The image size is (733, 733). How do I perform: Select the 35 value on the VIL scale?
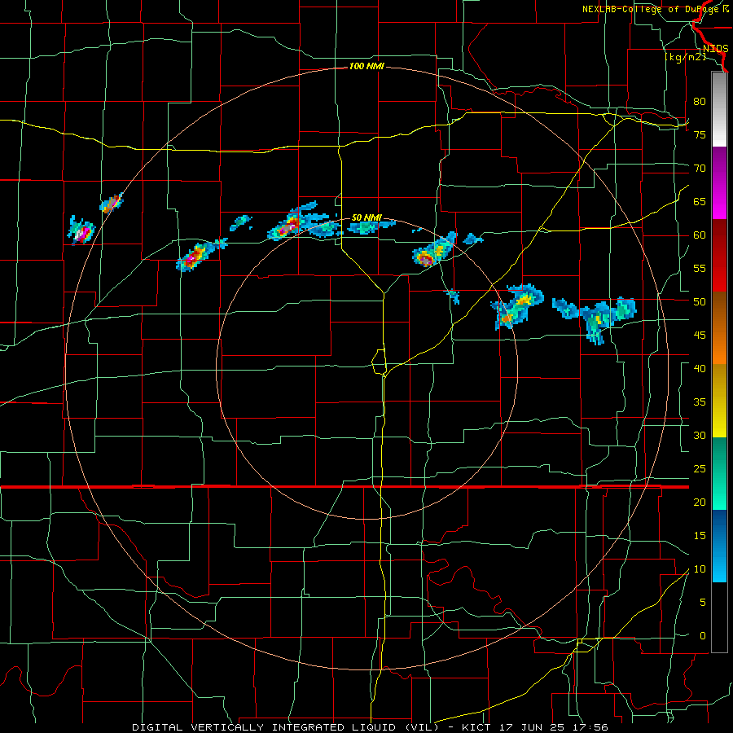[x=700, y=402]
